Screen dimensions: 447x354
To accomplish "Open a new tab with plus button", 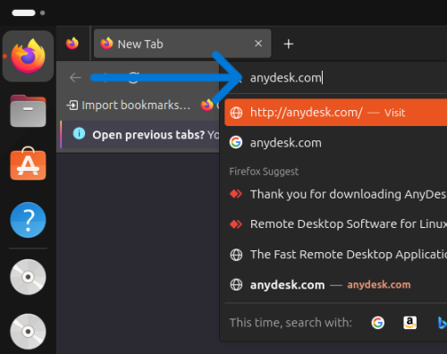I will point(288,44).
